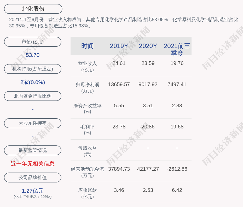Click the 1.27亿元 brand value figure
The width and height of the screenshot is (243, 207).
pos(33,191)
